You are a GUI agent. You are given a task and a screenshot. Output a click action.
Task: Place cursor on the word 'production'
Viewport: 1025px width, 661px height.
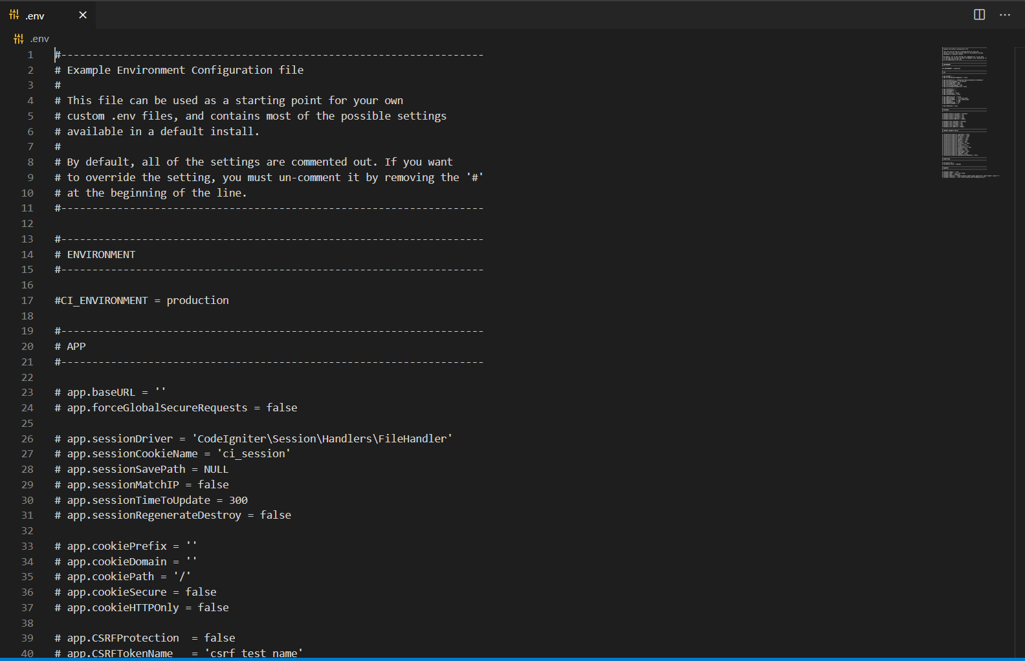[x=197, y=301]
